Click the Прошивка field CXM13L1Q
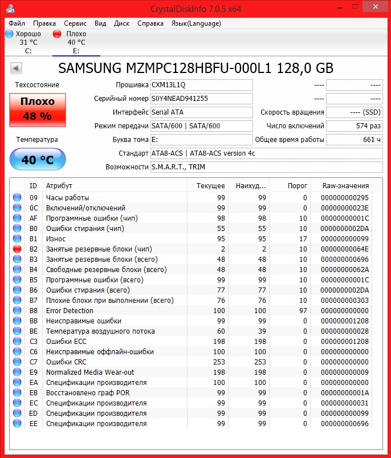Viewport: 391px width, 458px height. pos(202,85)
